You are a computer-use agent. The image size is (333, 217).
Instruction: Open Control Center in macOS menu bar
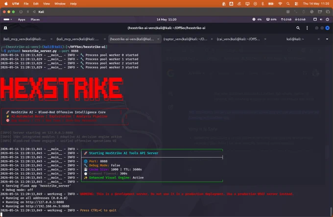pos(296,3)
